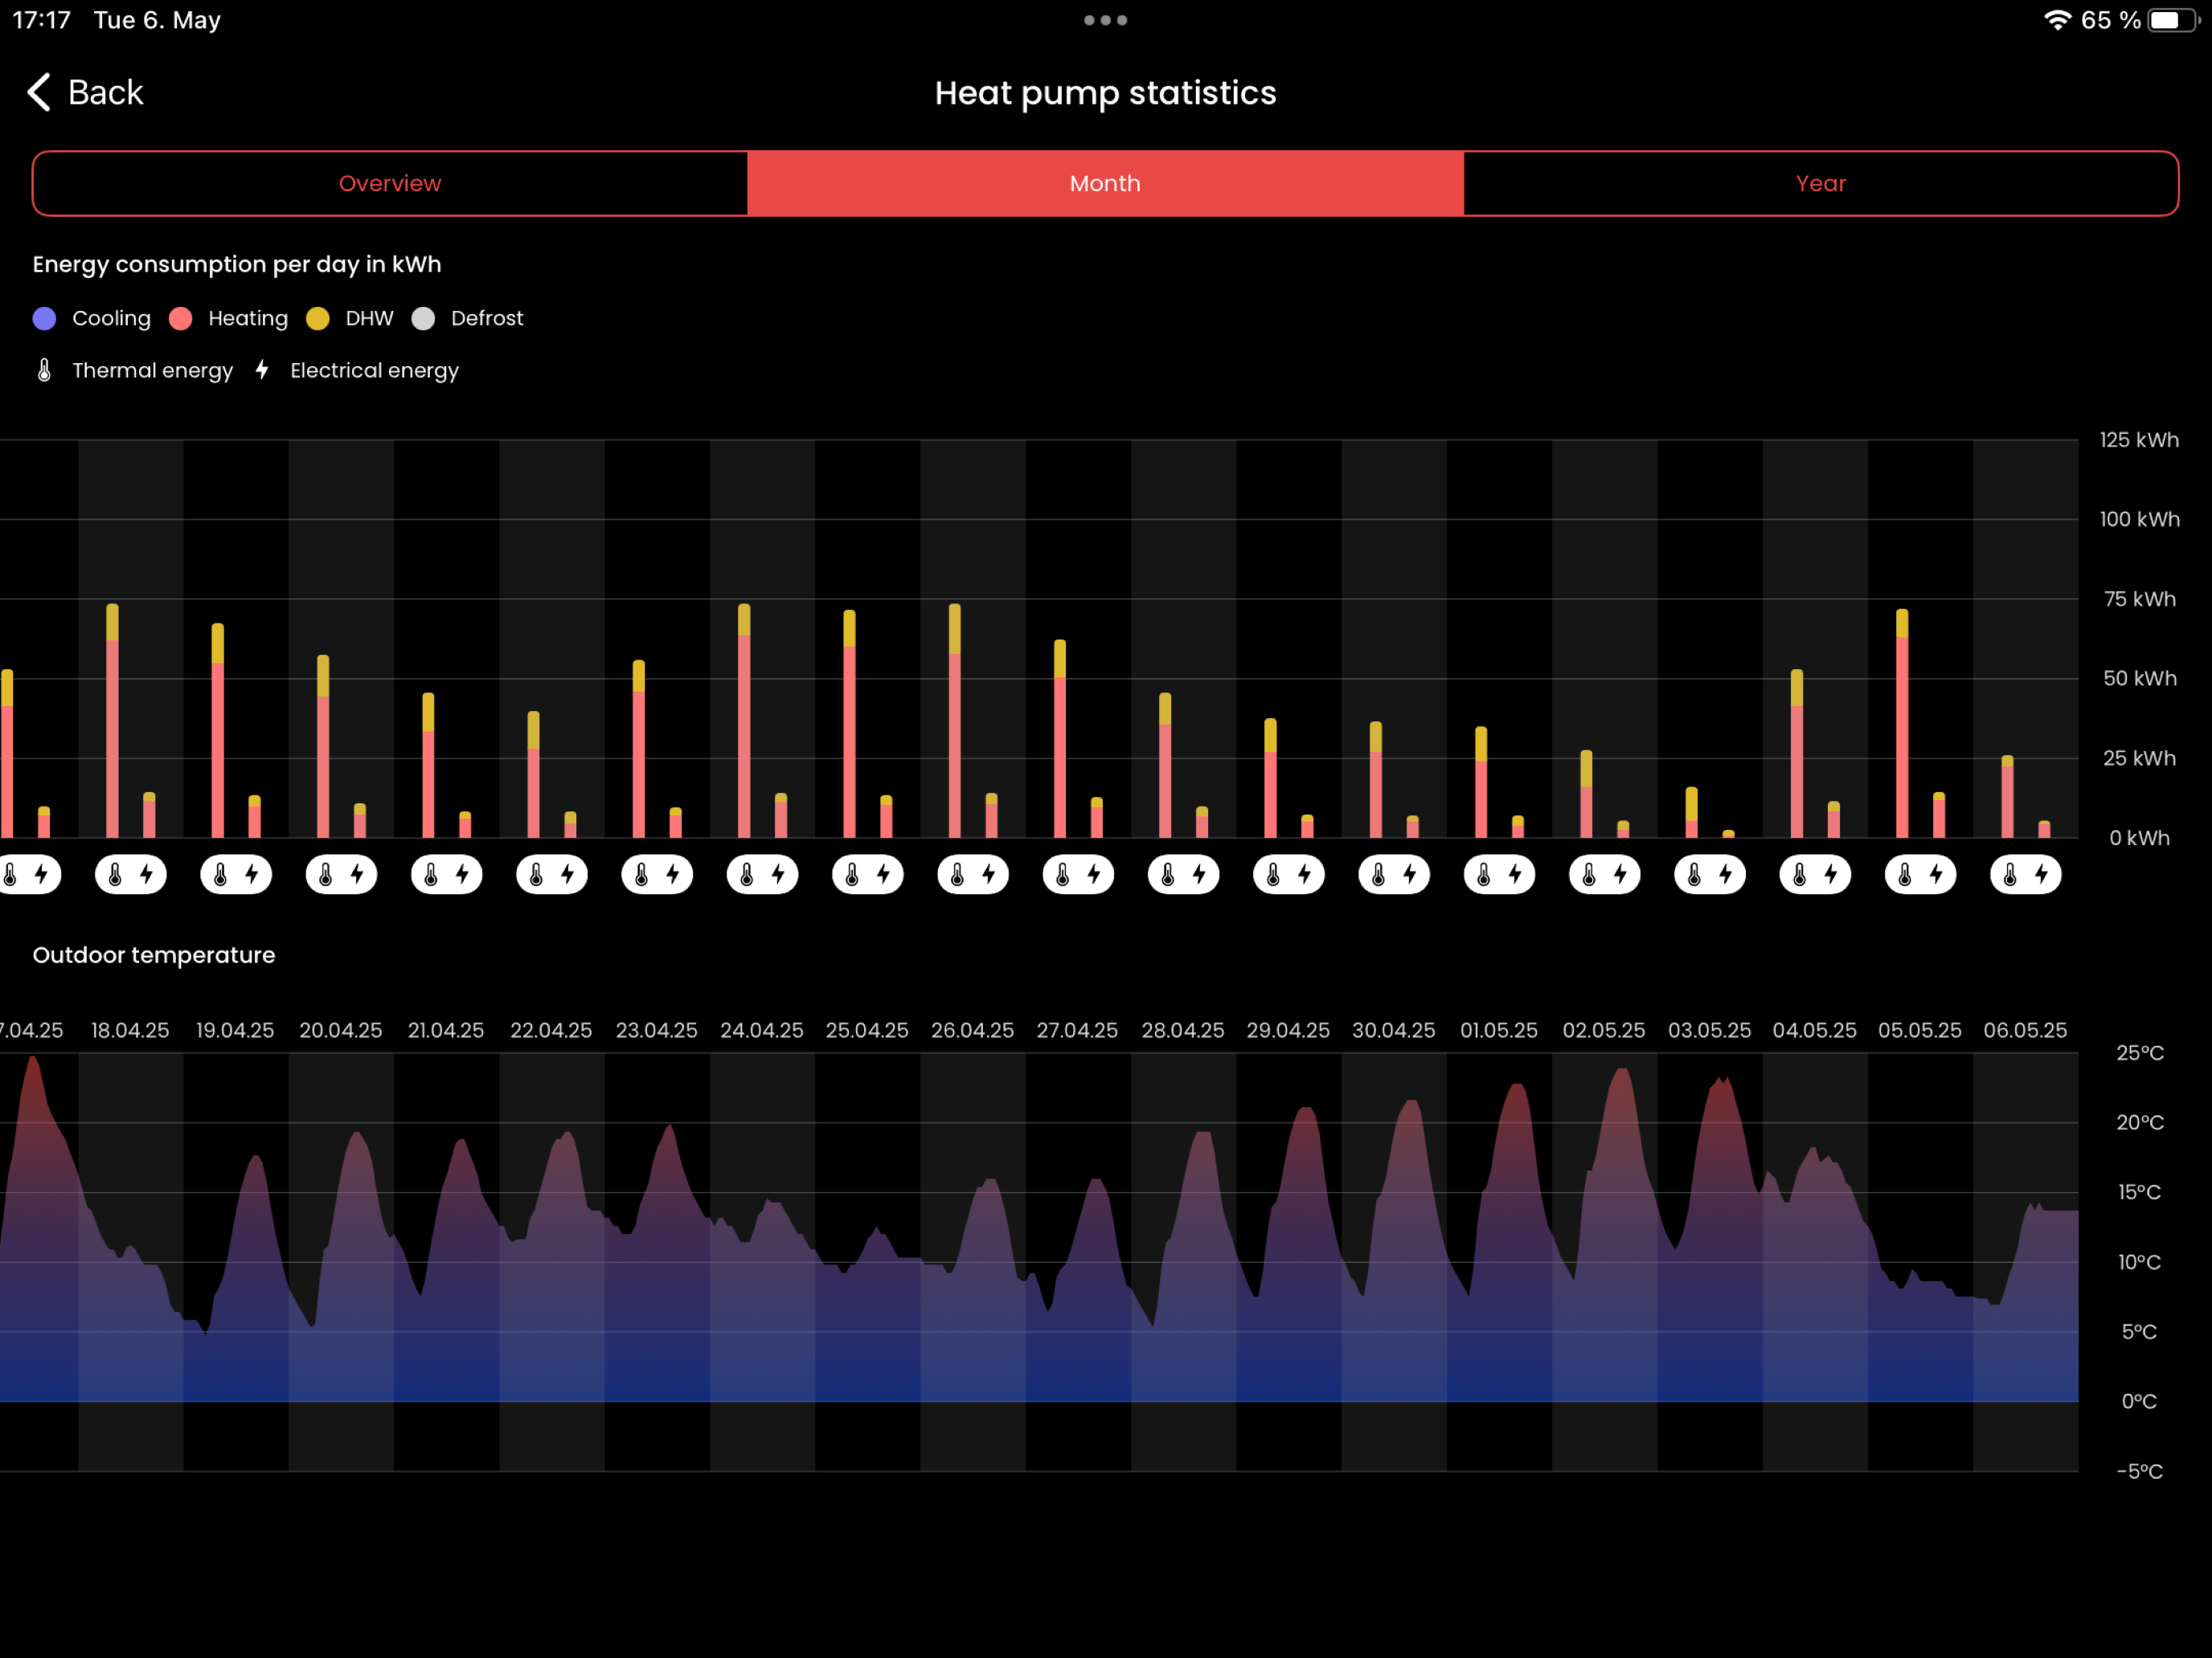
Task: Tap the 125 kWh axis label
Action: [2139, 439]
